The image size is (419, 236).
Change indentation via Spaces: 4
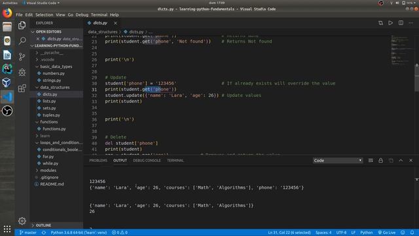323,233
